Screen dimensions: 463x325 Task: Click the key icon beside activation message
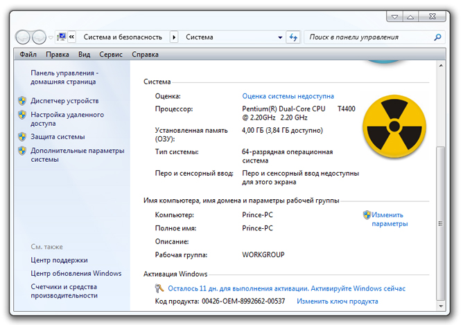tap(159, 289)
